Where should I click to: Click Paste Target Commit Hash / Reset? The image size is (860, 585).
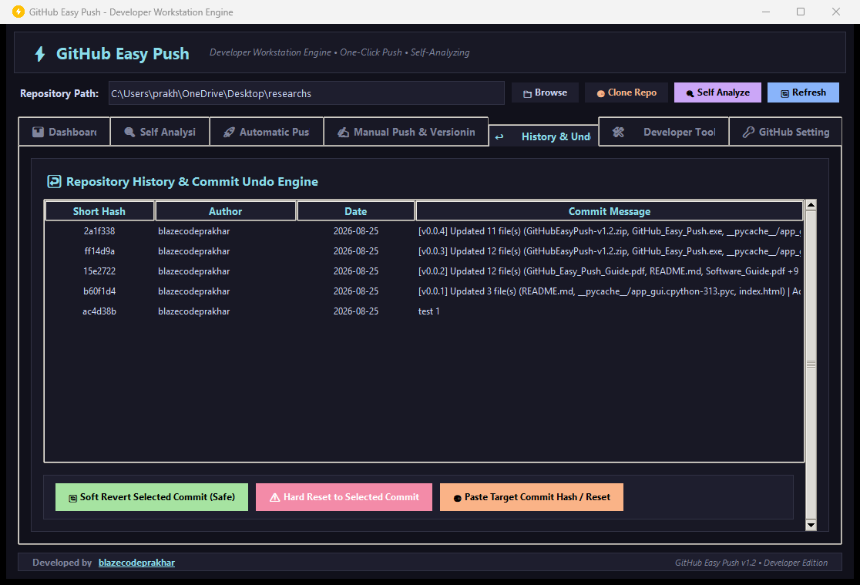tap(532, 497)
